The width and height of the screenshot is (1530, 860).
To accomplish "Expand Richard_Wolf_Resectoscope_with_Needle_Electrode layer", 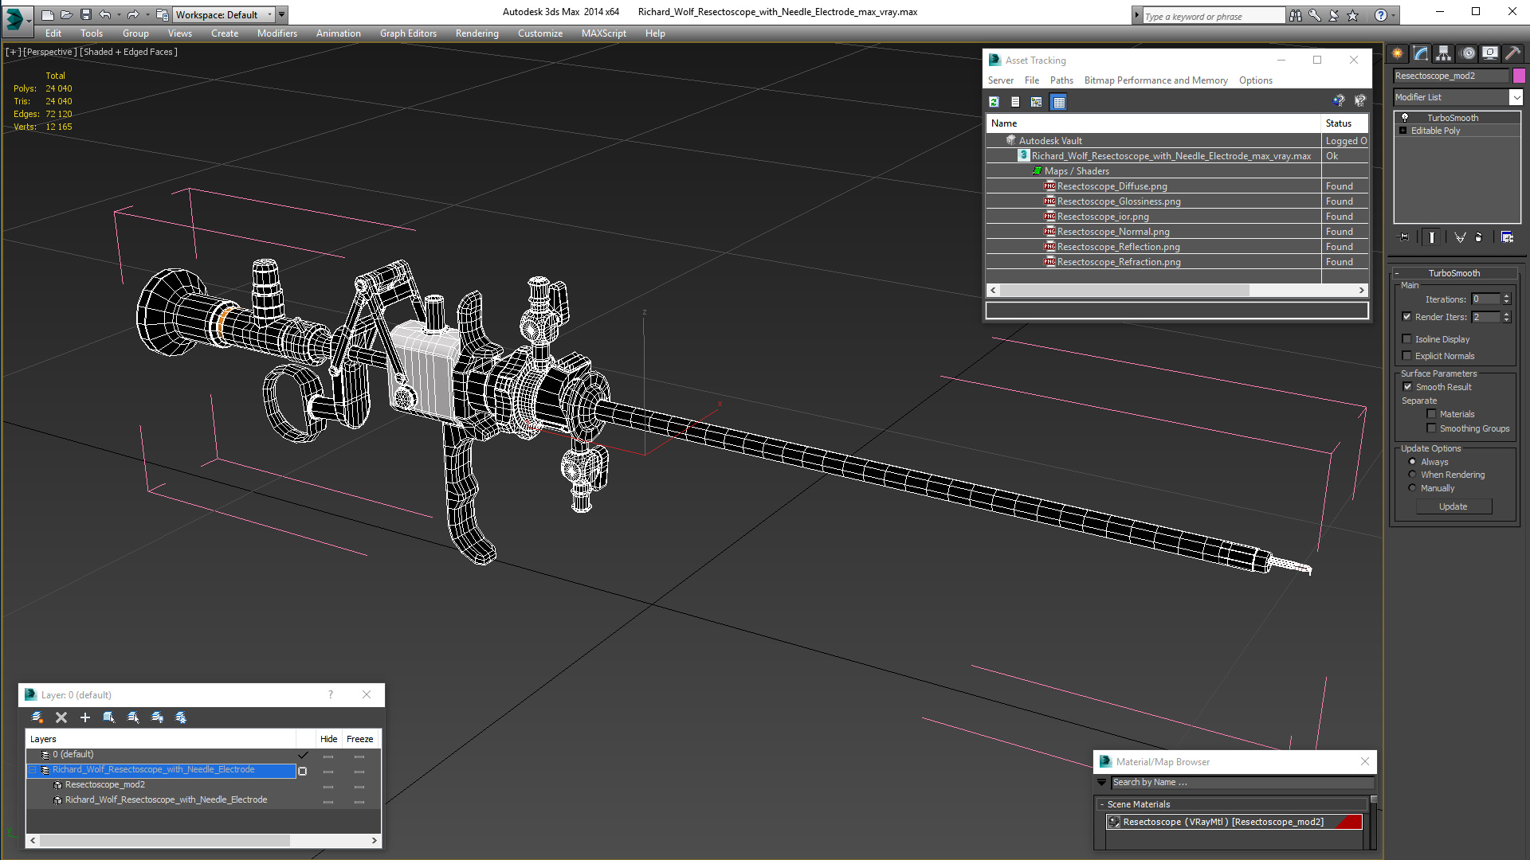I will [x=30, y=770].
